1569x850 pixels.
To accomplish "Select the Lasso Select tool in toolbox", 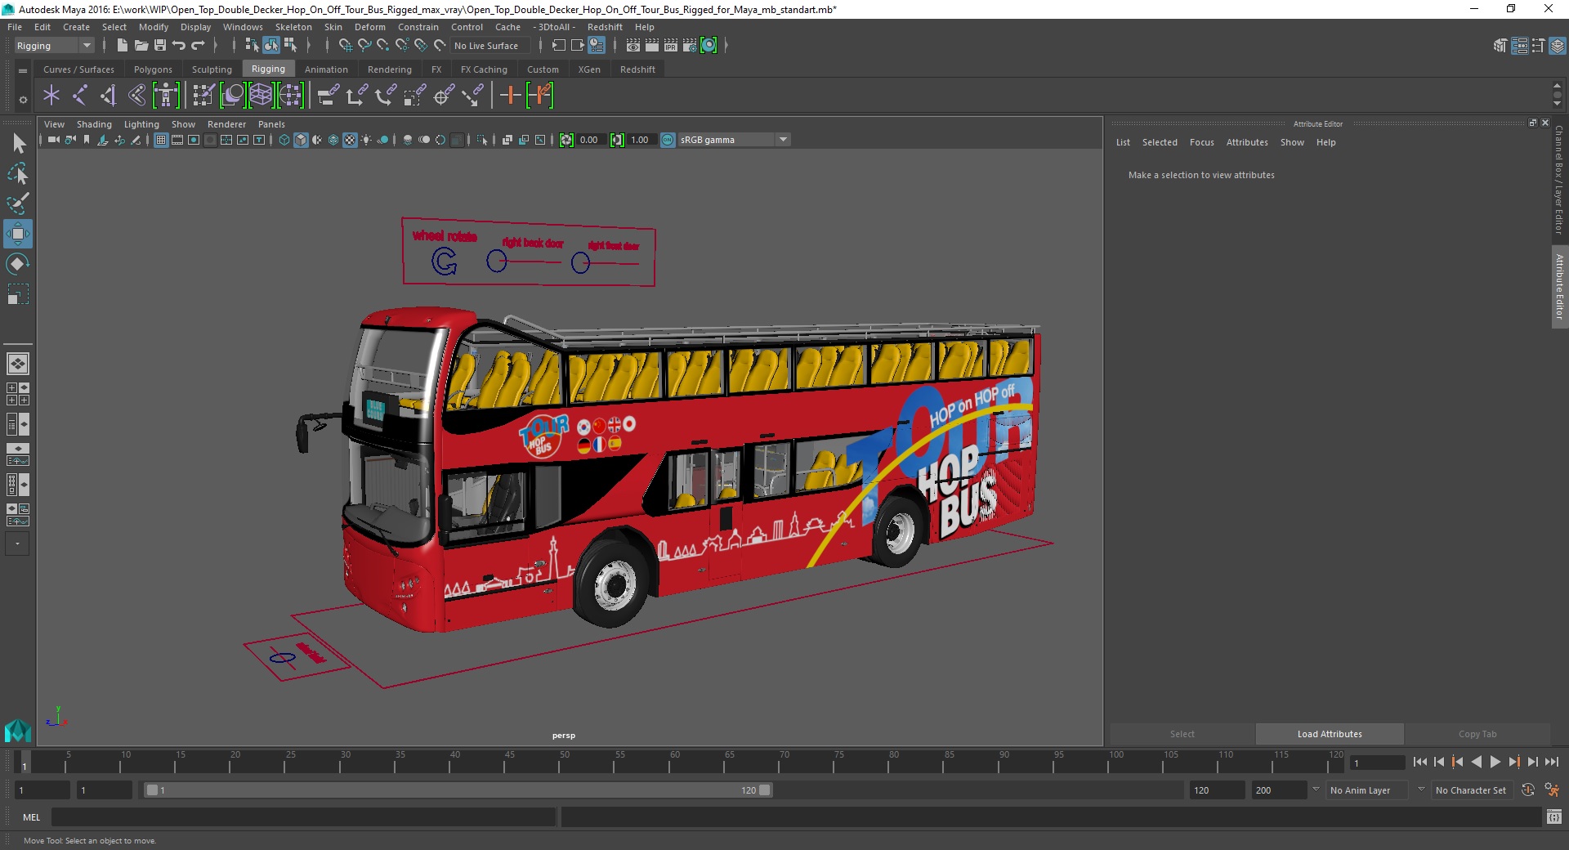I will (18, 173).
